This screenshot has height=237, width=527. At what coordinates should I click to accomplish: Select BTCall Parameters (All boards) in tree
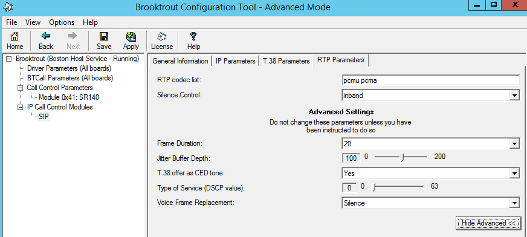[70, 78]
